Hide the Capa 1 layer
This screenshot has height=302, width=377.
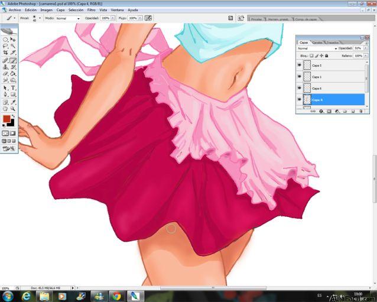(x=300, y=77)
